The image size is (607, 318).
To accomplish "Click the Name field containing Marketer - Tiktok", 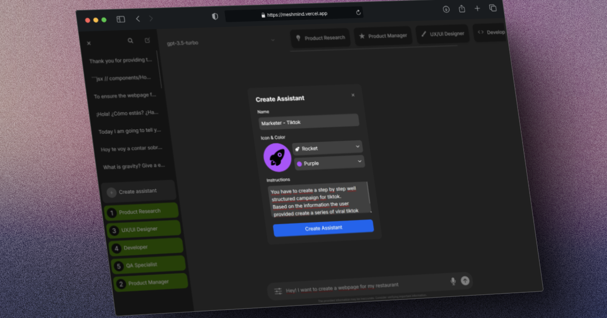I will click(309, 122).
